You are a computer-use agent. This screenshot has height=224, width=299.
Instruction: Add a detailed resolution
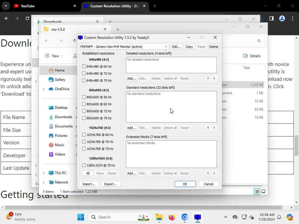tap(132, 78)
